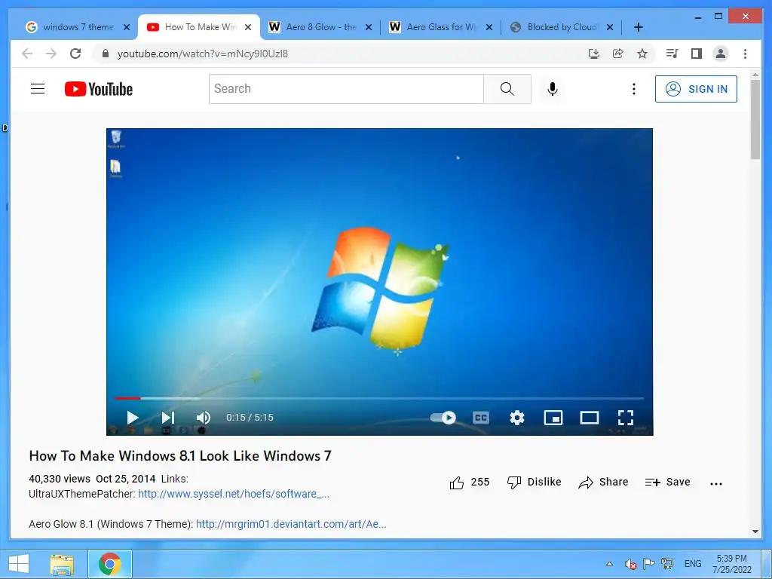The width and height of the screenshot is (772, 579).
Task: Toggle closed captions in the player
Action: (480, 418)
